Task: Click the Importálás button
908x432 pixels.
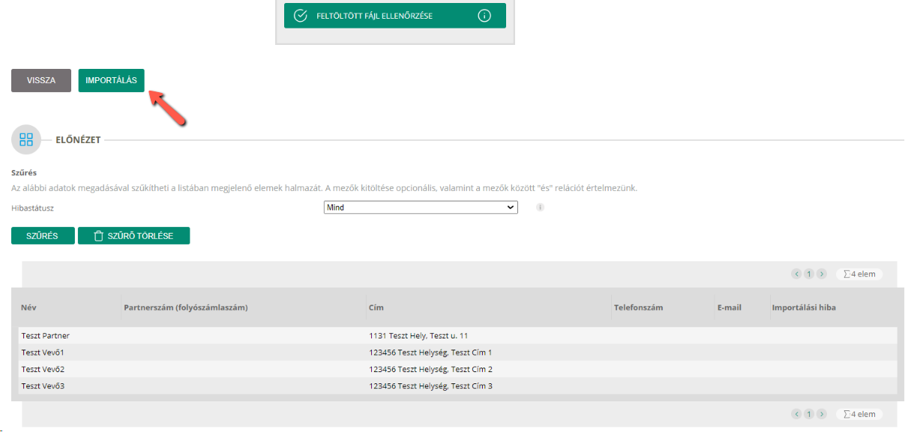Action: [111, 80]
